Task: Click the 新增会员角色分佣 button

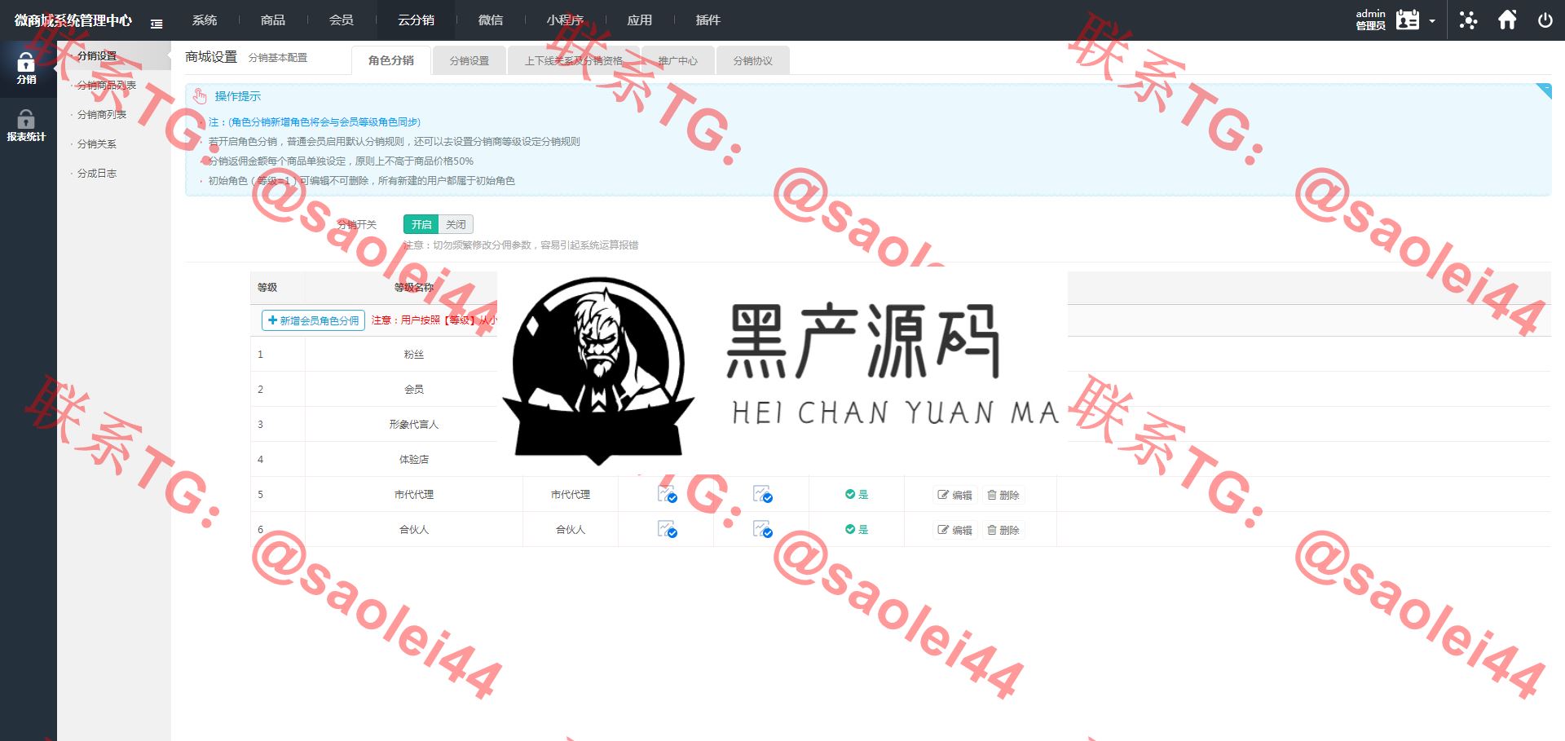Action: [313, 320]
